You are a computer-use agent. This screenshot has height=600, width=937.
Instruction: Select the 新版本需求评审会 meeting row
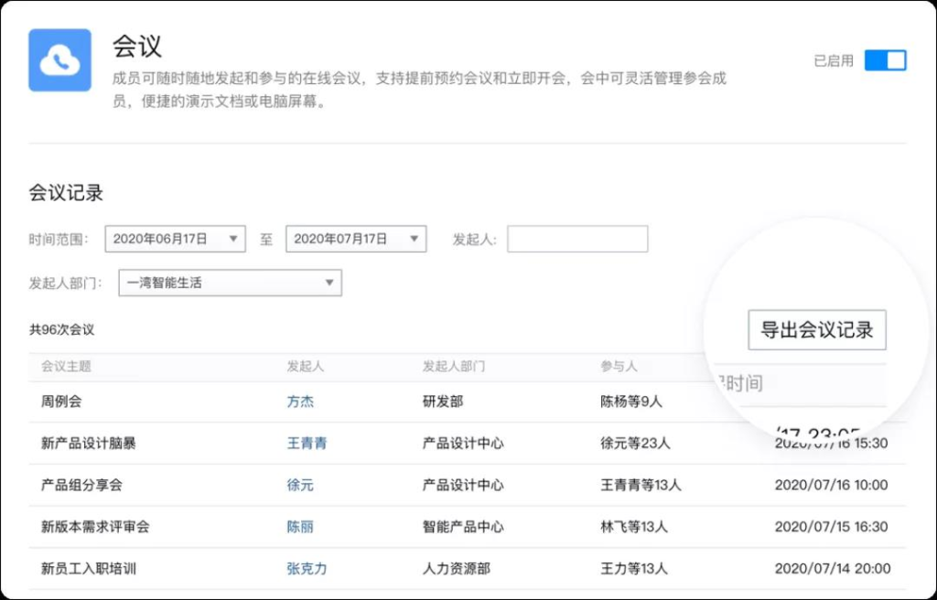[x=95, y=527]
